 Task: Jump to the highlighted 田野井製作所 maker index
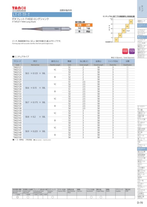(x=141, y=149)
